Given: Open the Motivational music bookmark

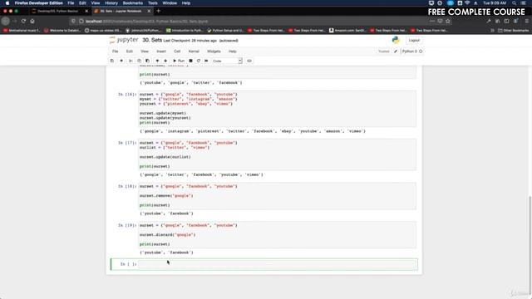Looking at the screenshot, I should [x=22, y=30].
